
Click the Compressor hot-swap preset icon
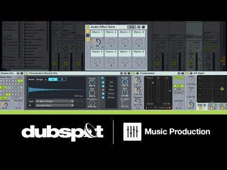point(179,73)
